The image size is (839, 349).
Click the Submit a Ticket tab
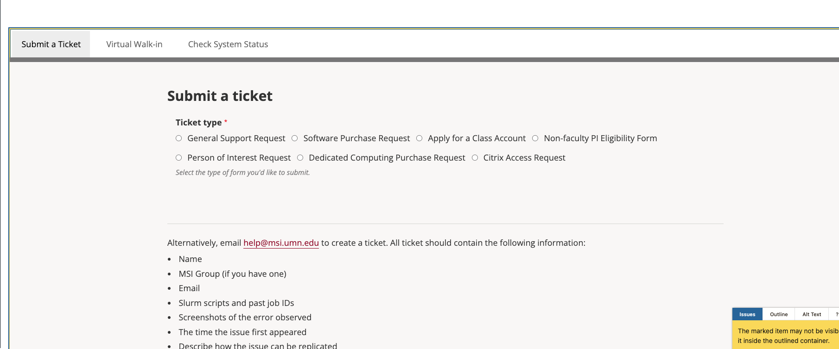[51, 44]
